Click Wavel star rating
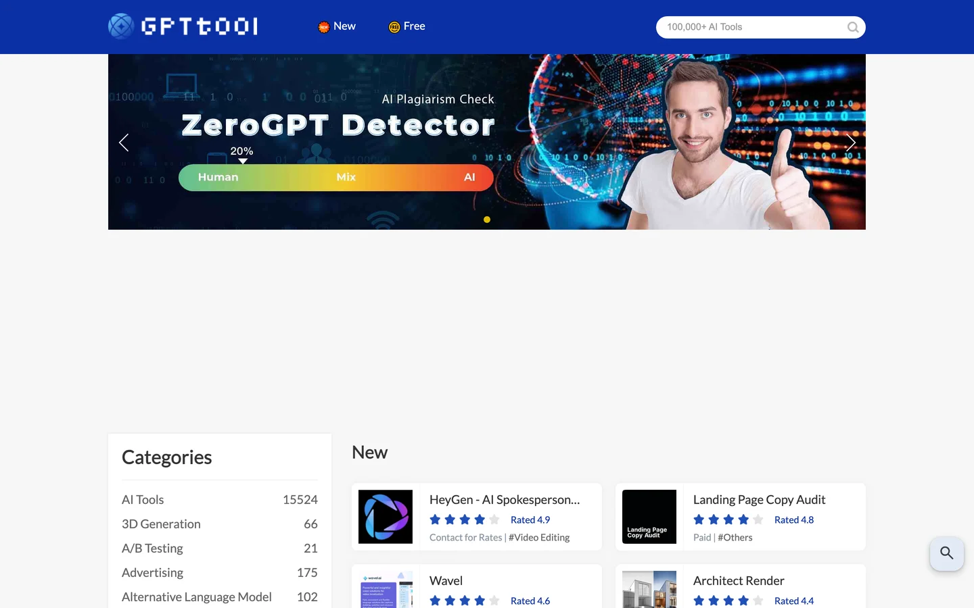Image resolution: width=974 pixels, height=608 pixels. pos(465,601)
